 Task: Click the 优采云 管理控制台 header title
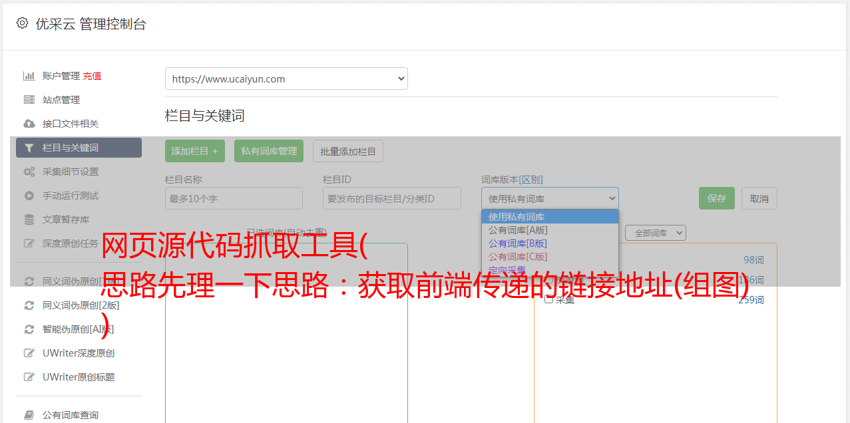point(91,24)
